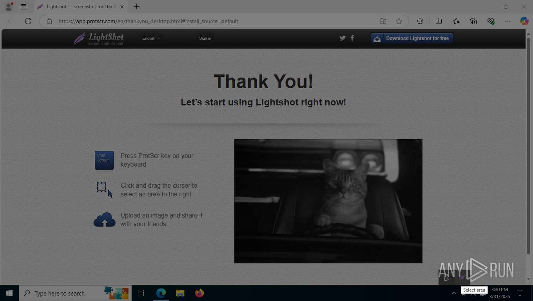
Task: Refresh the current page
Action: tap(28, 21)
